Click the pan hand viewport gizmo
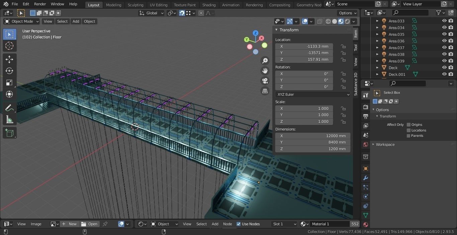This screenshot has width=457, height=235. pos(265,71)
